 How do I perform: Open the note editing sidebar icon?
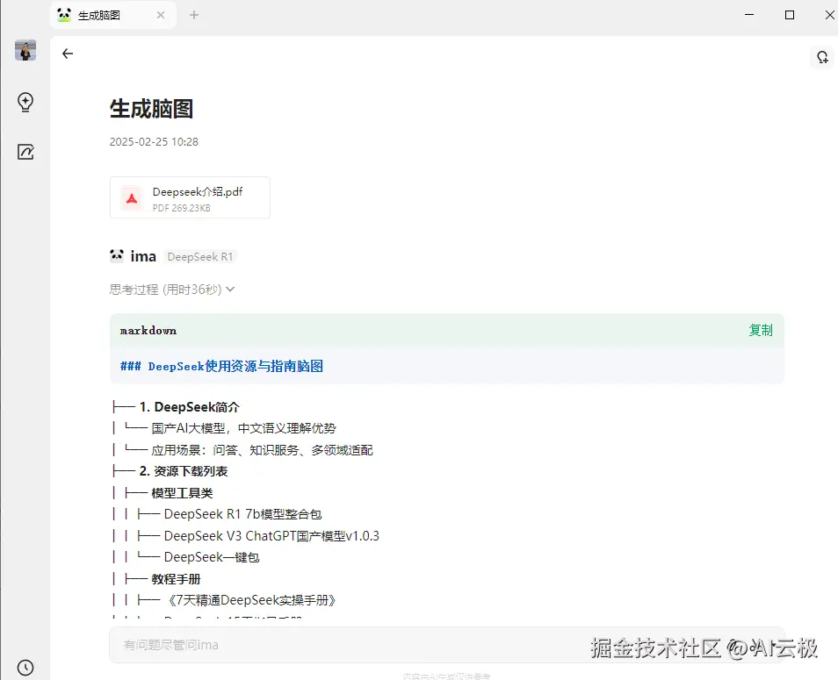coord(25,152)
